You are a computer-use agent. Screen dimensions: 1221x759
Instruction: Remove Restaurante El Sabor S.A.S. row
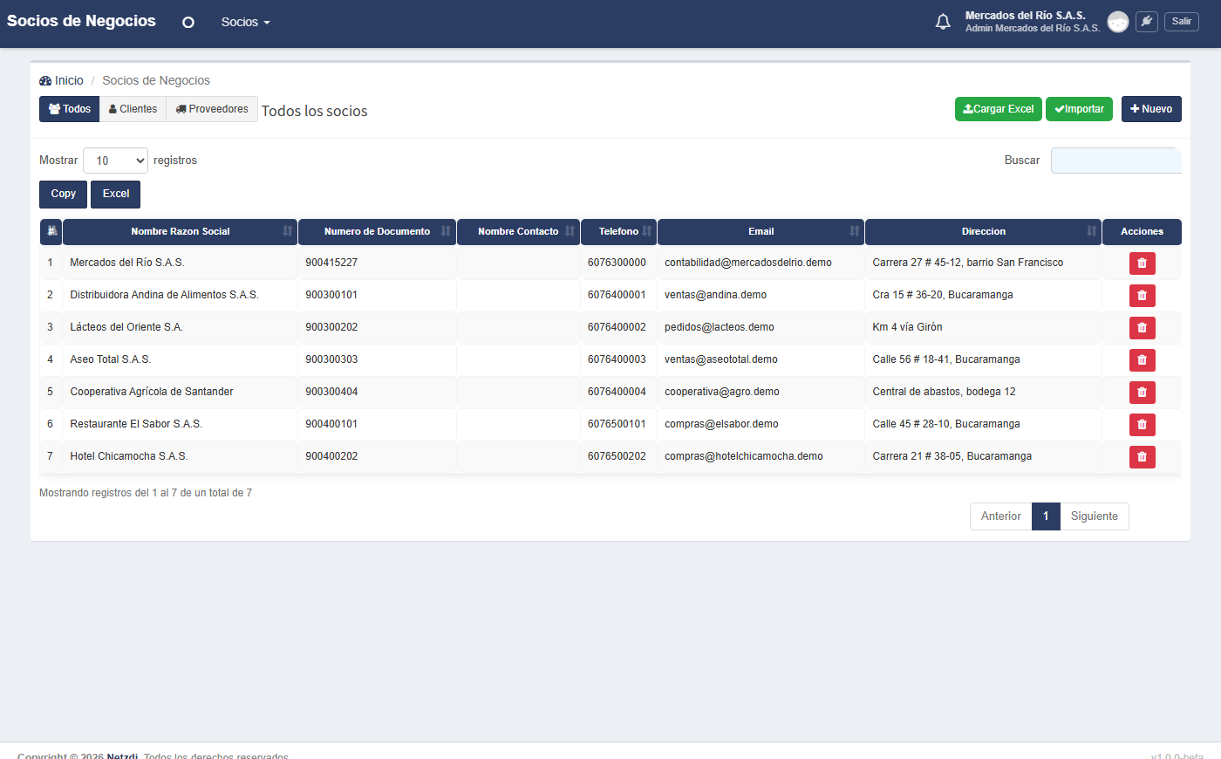tap(1143, 425)
